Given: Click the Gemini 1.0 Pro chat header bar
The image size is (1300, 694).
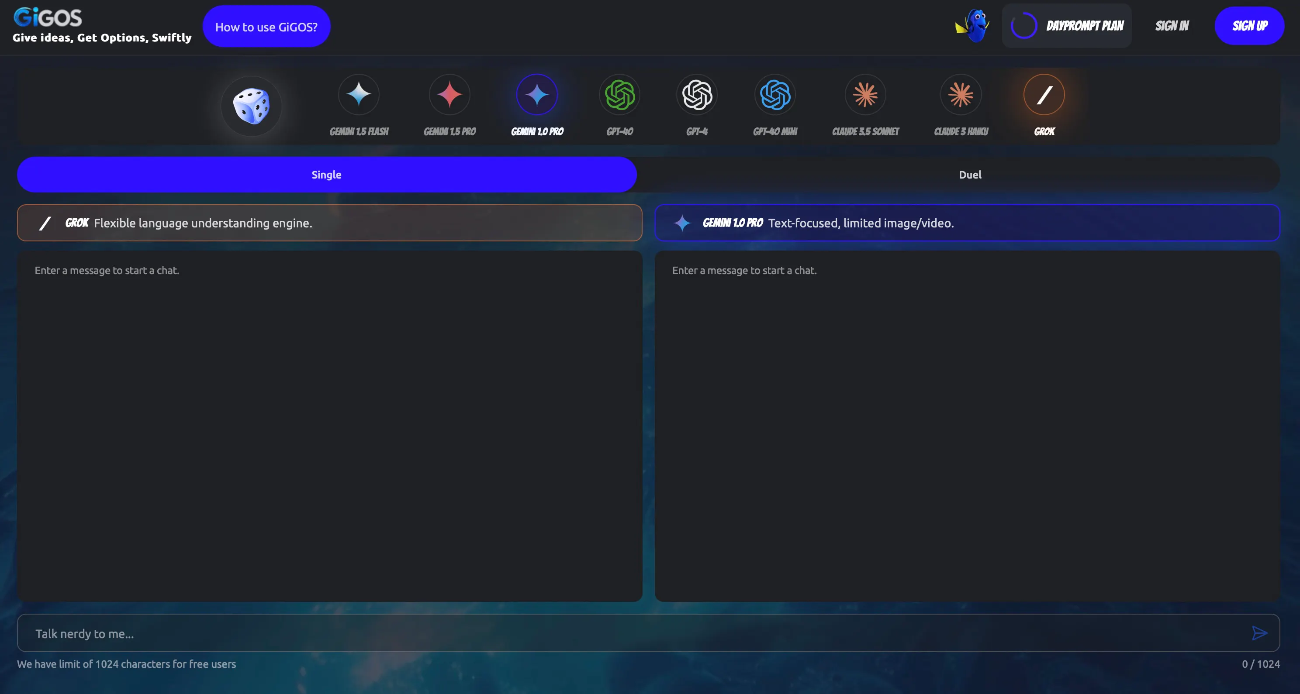Looking at the screenshot, I should click(968, 223).
